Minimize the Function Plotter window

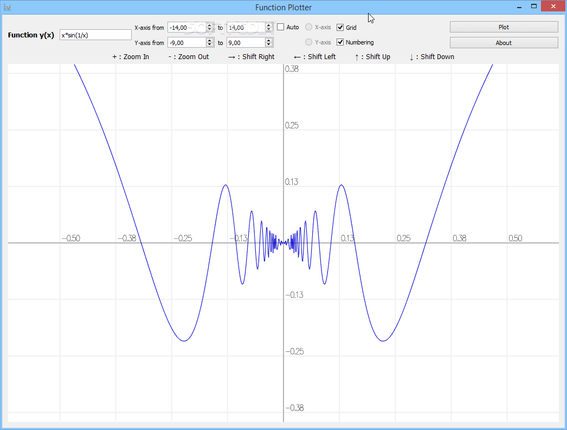[519, 6]
